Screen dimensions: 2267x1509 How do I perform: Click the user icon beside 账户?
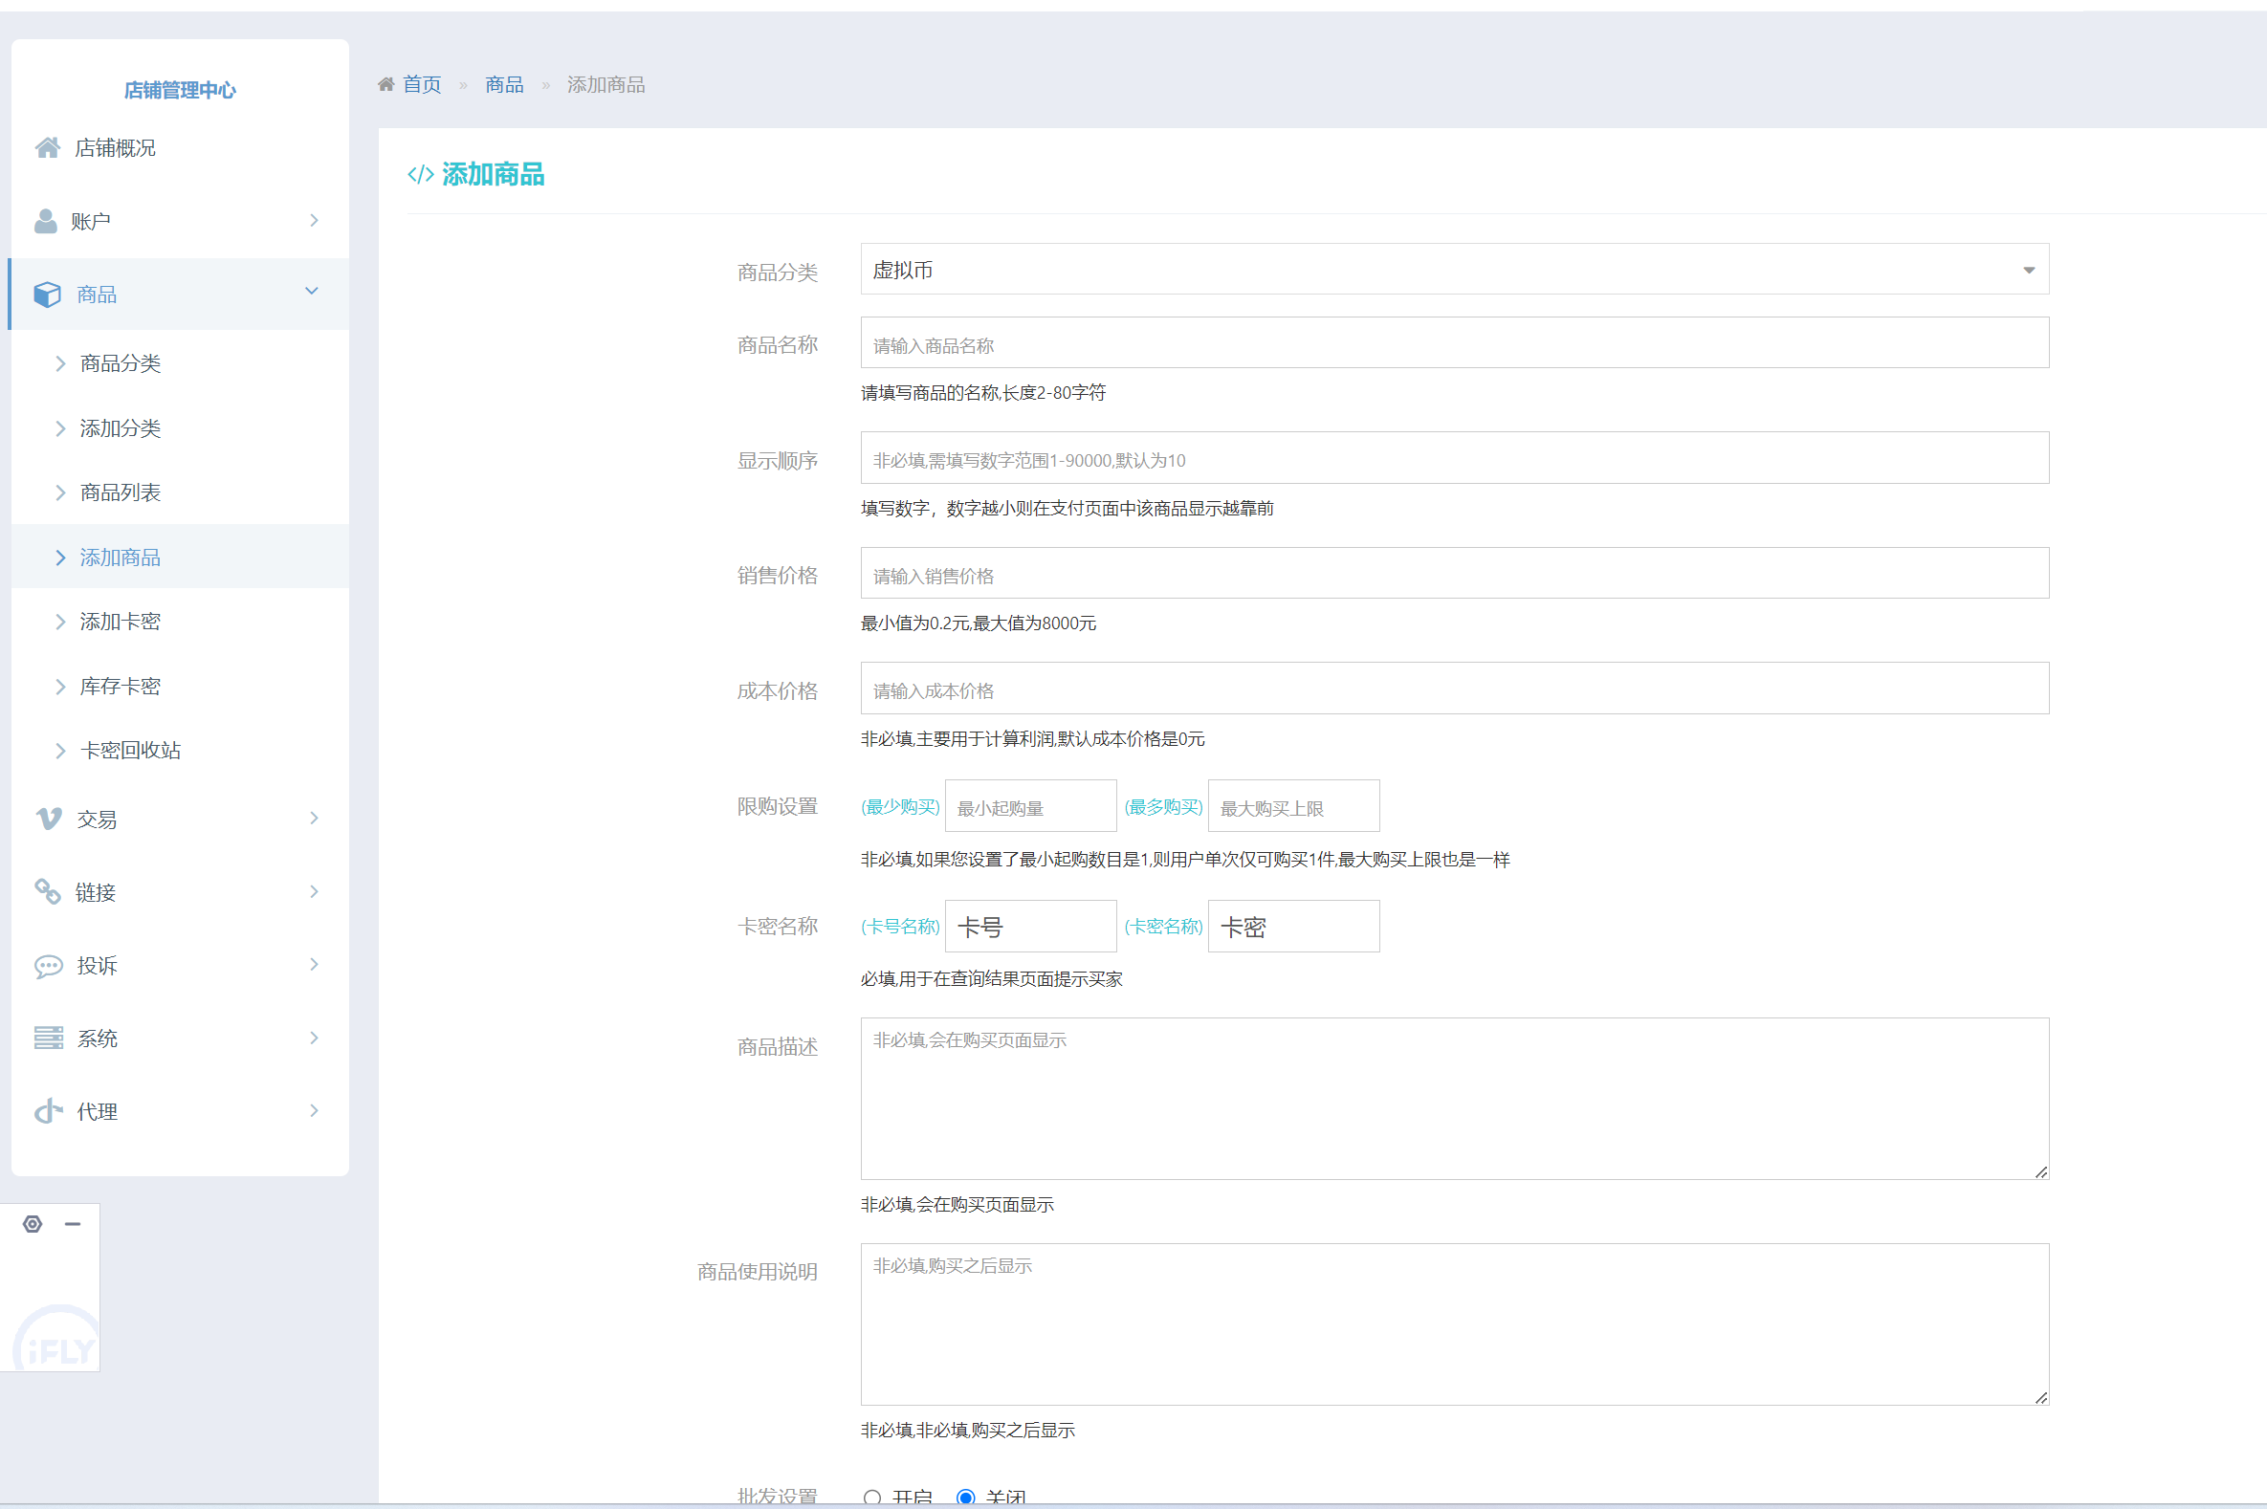click(x=45, y=221)
